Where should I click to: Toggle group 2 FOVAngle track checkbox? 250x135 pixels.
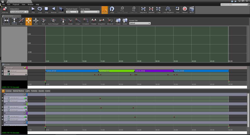tap(2, 110)
